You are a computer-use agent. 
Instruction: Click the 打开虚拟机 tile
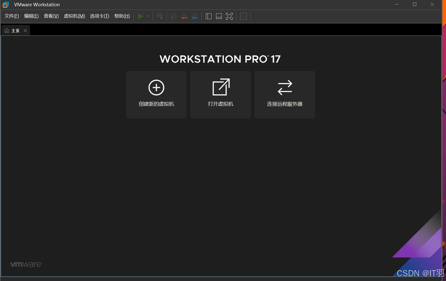(221, 95)
